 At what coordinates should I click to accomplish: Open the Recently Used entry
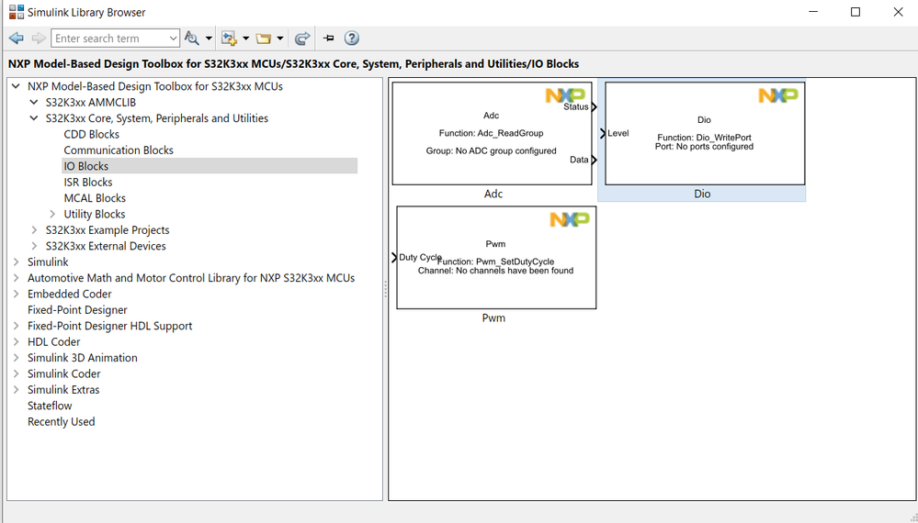(61, 422)
